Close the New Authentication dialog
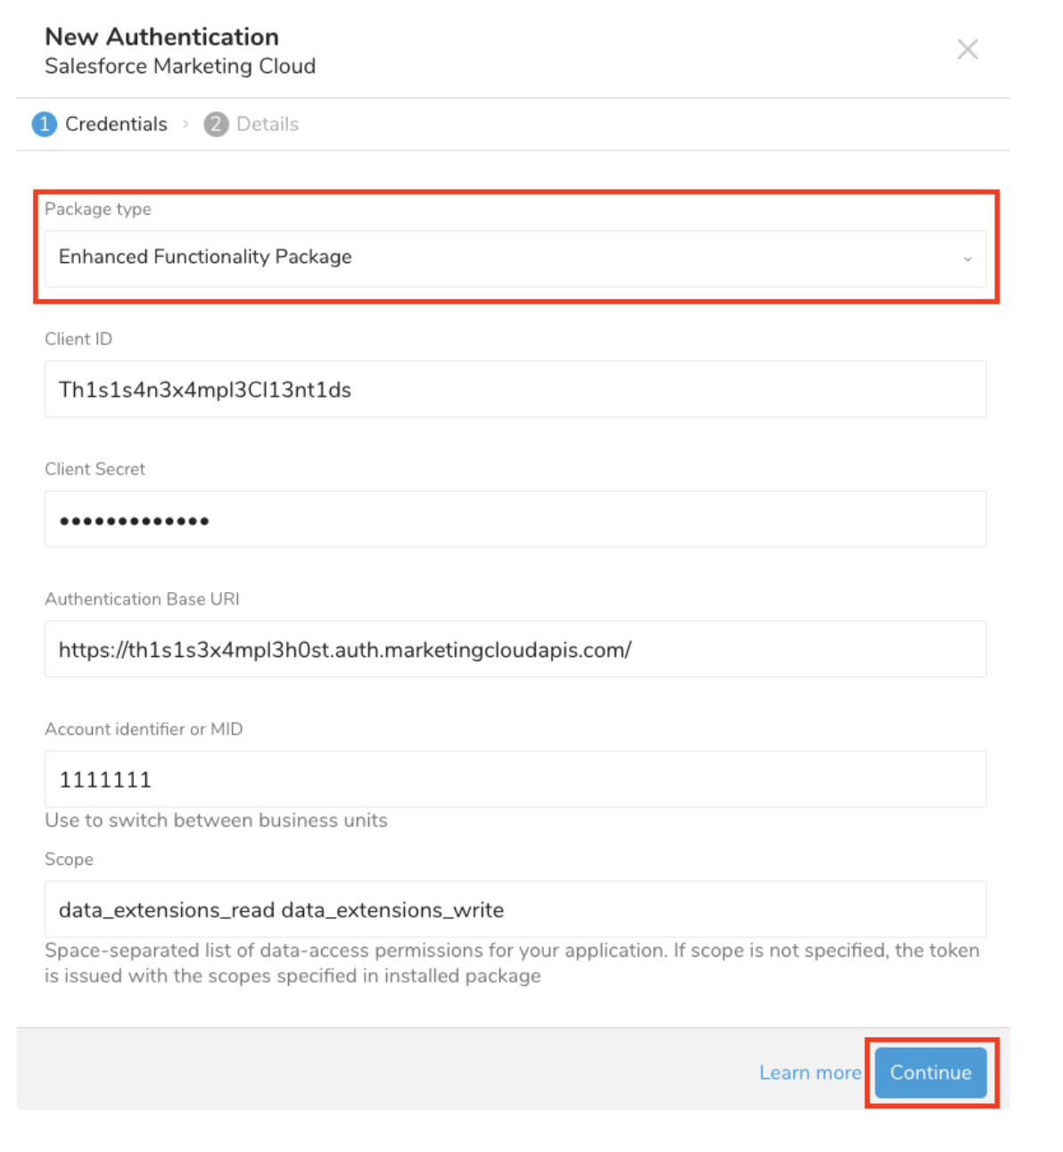The width and height of the screenshot is (1063, 1152). pos(967,49)
